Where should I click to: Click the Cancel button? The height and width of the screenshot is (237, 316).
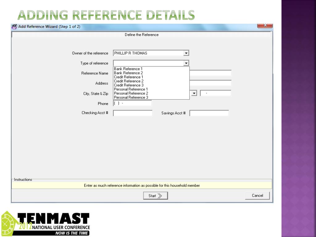click(257, 195)
